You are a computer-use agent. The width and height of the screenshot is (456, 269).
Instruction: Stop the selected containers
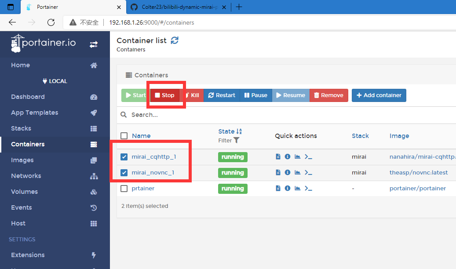pyautogui.click(x=164, y=95)
